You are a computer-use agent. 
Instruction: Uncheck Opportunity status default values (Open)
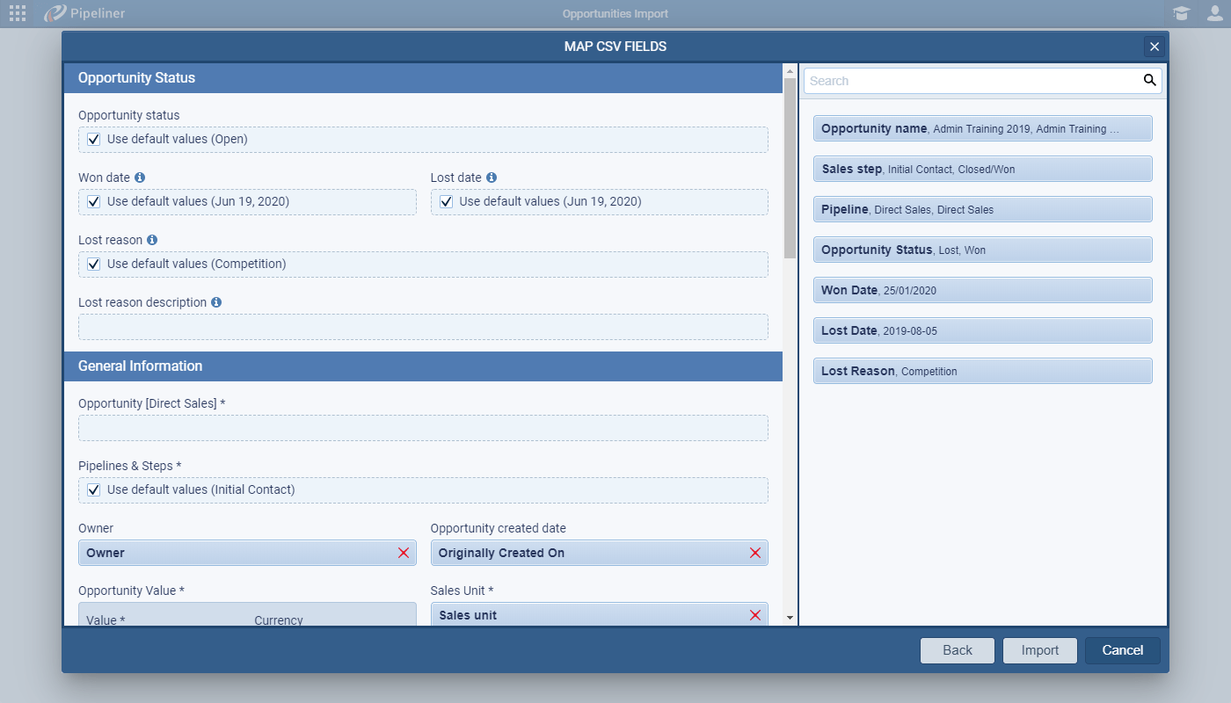[x=94, y=140]
